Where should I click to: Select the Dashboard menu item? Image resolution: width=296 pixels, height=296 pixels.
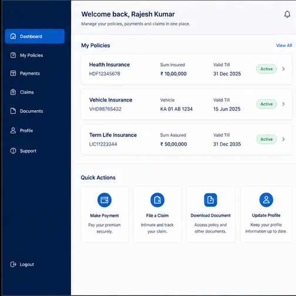point(35,36)
